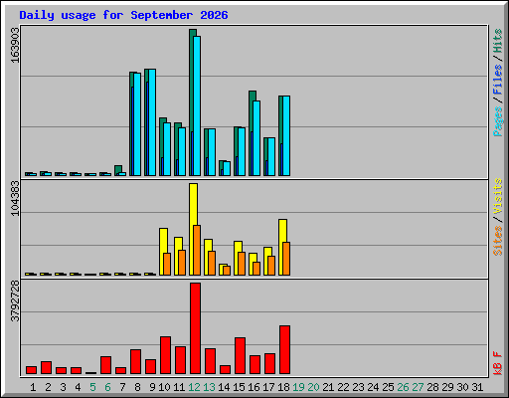Click the cyan Pages bar for day 8
Viewport: 509px width, 398px height.
pos(137,124)
